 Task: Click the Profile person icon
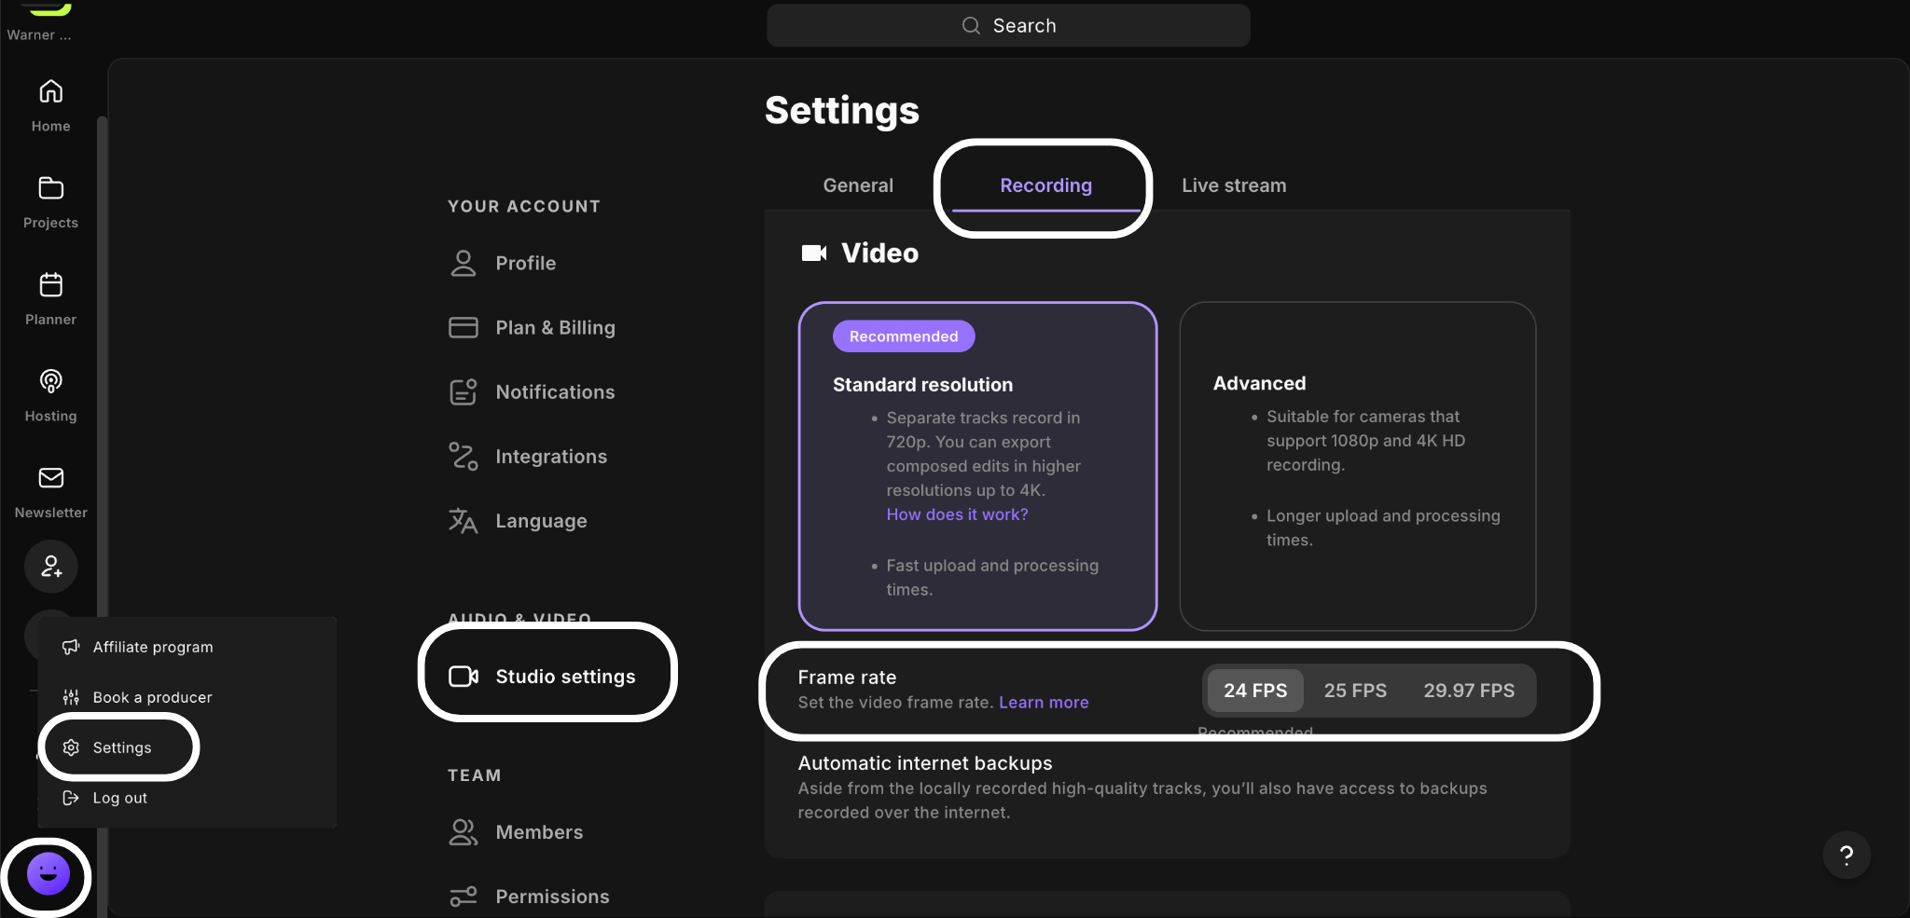(463, 263)
